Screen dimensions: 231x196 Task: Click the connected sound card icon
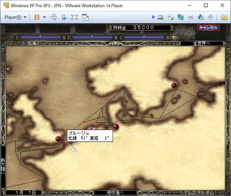click(x=201, y=17)
